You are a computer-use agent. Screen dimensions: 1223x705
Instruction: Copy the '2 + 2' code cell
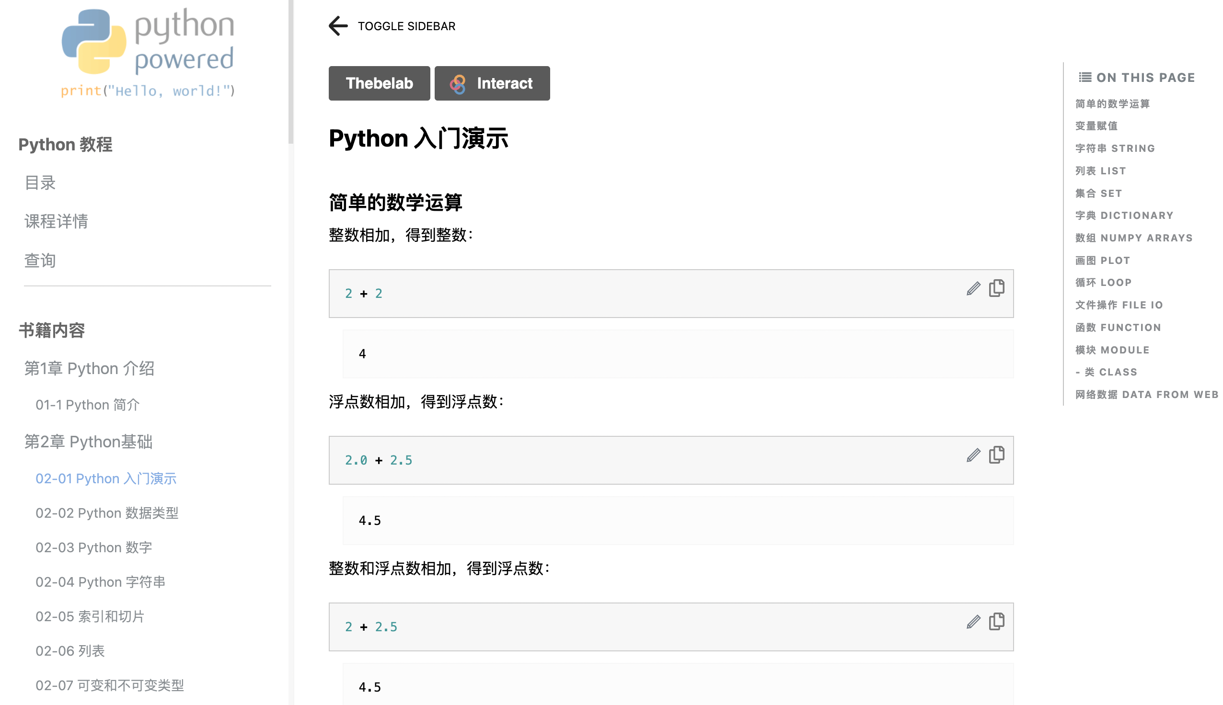pos(996,288)
